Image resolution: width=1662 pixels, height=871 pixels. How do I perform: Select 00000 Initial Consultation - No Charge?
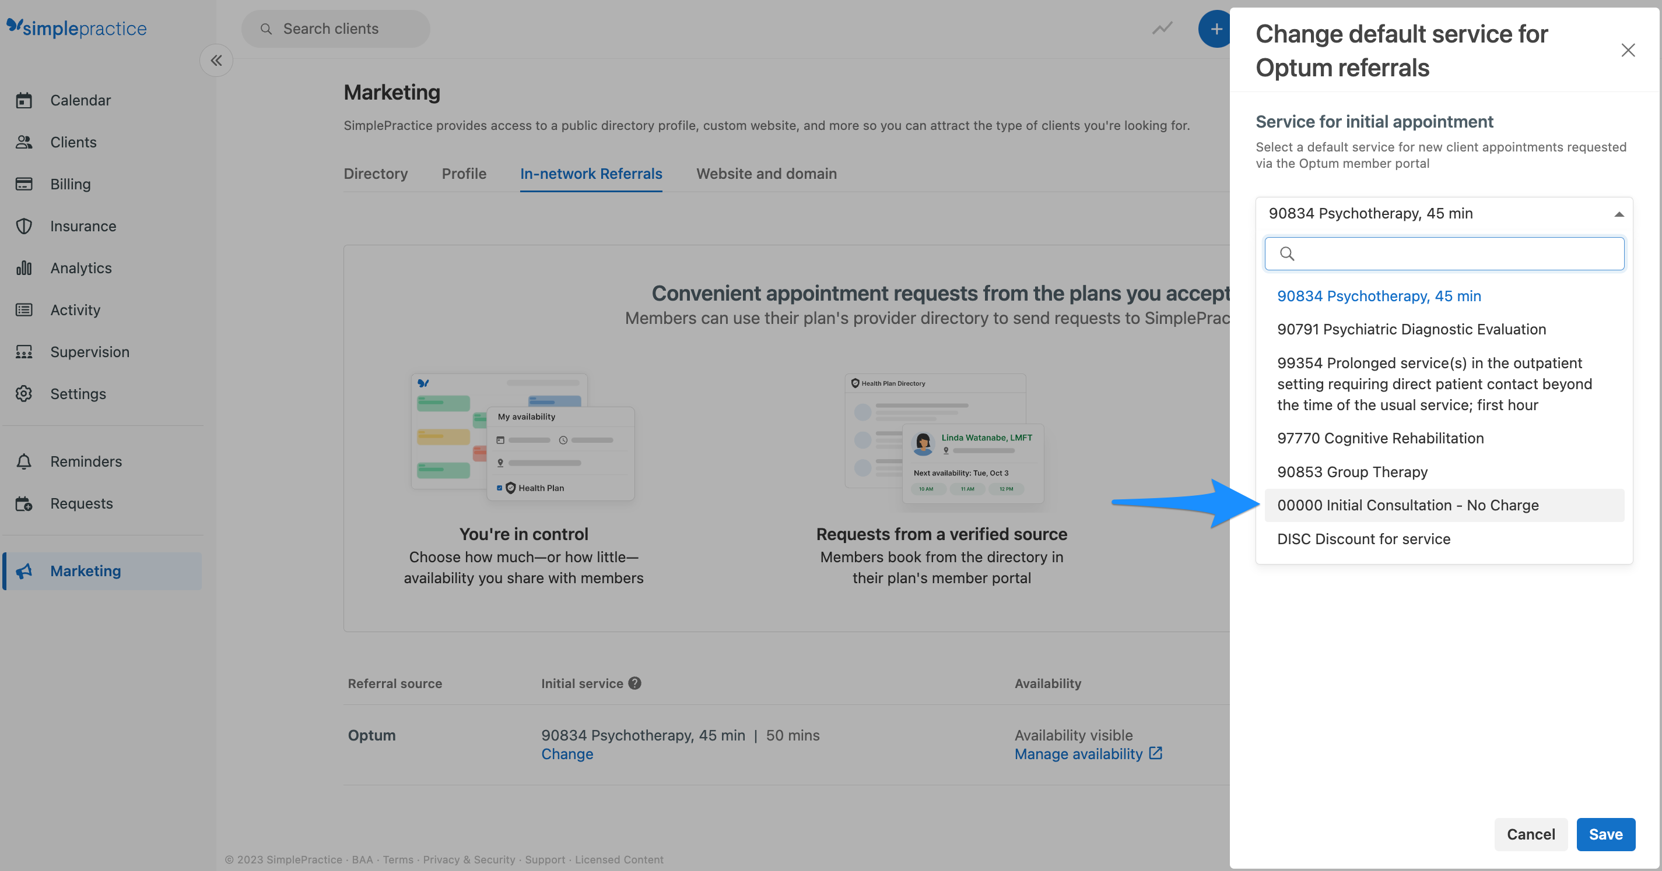(x=1444, y=506)
